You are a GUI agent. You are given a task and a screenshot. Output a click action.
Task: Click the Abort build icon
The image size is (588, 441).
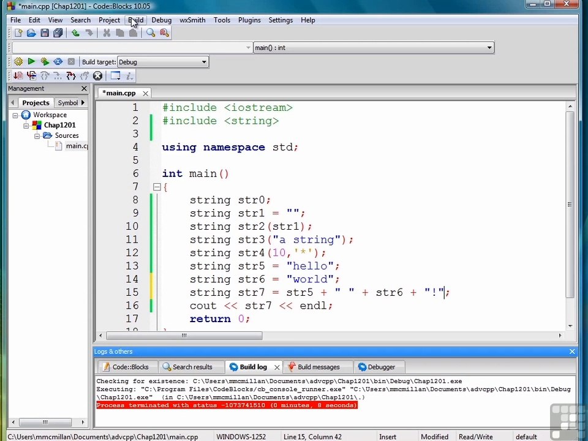[71, 61]
